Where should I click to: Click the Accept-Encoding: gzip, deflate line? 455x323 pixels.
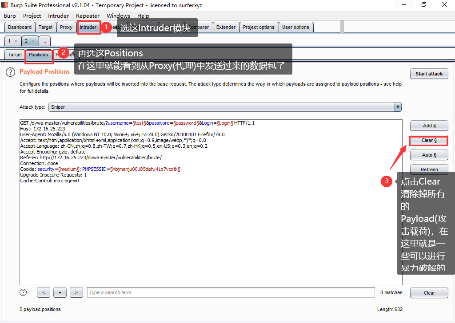point(53,152)
